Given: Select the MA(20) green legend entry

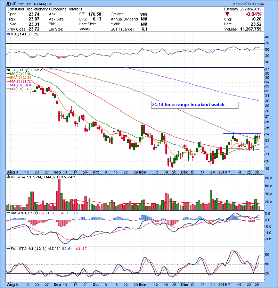Looking at the screenshot, I should (x=17, y=74).
